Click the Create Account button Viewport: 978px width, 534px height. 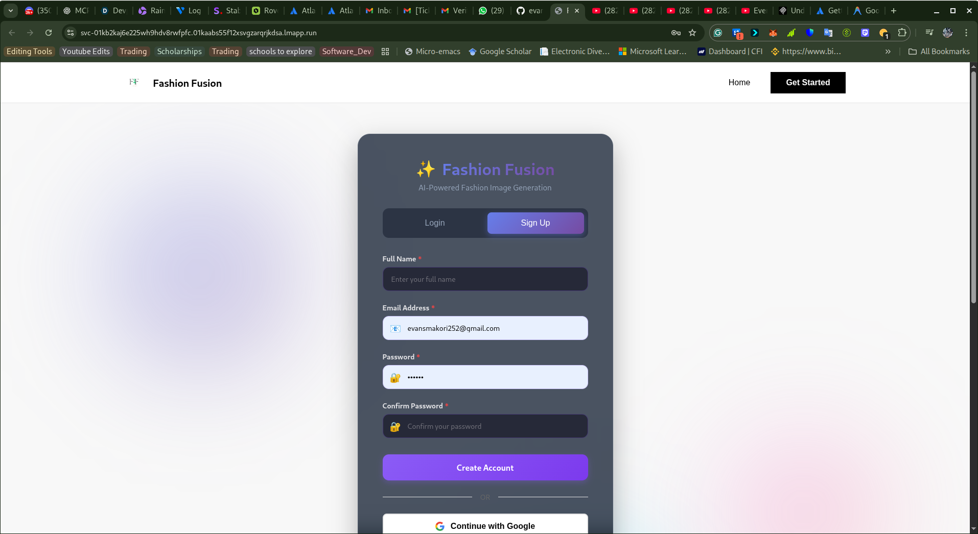click(485, 468)
